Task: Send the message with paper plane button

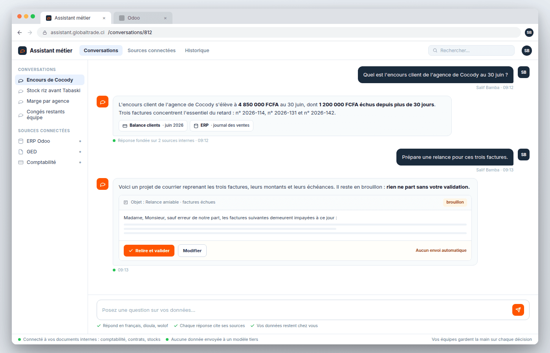Action: 518,310
